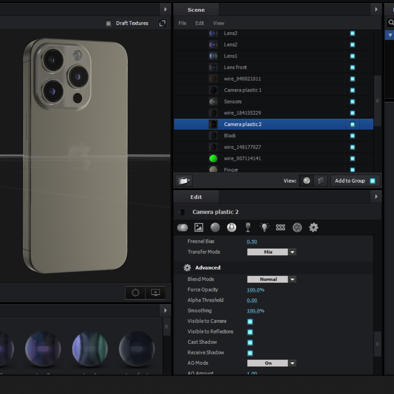Click the wireframe sphere icon

coord(297,227)
